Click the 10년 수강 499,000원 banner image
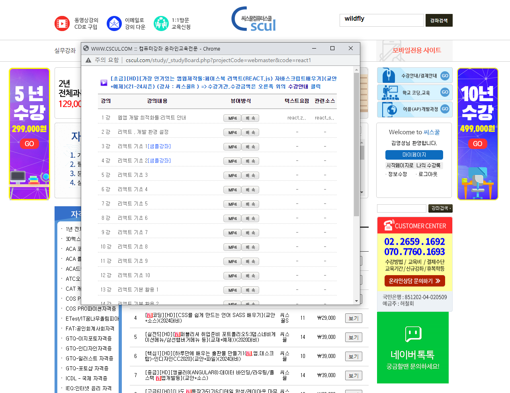This screenshot has width=510, height=393. click(x=478, y=134)
